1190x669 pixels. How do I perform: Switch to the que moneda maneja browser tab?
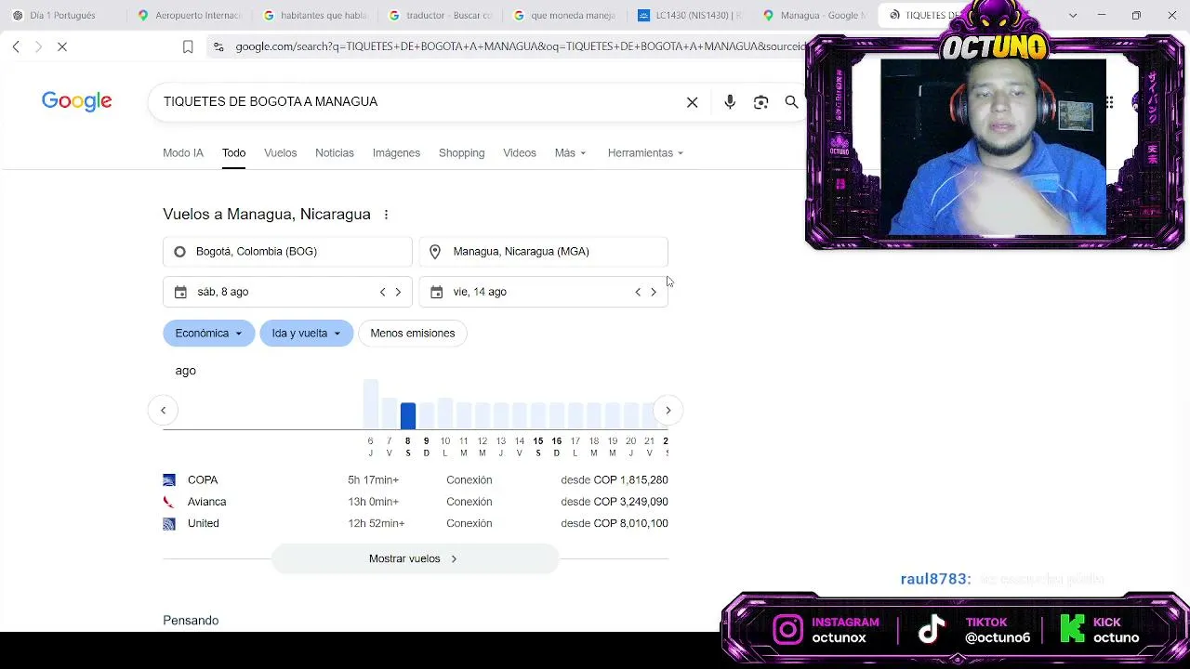[x=565, y=16]
